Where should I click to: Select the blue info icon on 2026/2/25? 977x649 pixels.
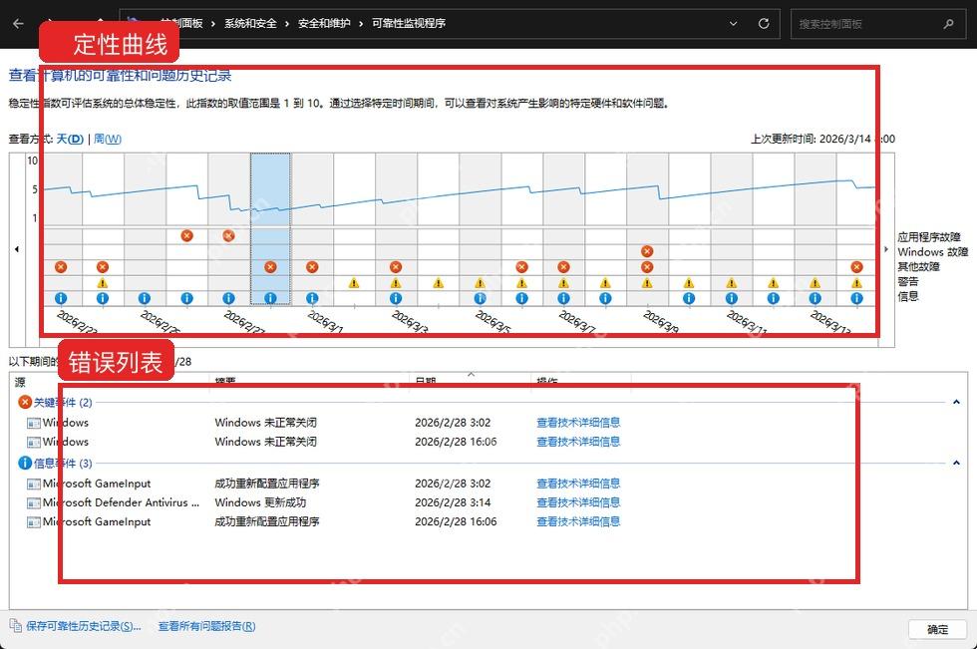click(x=144, y=298)
